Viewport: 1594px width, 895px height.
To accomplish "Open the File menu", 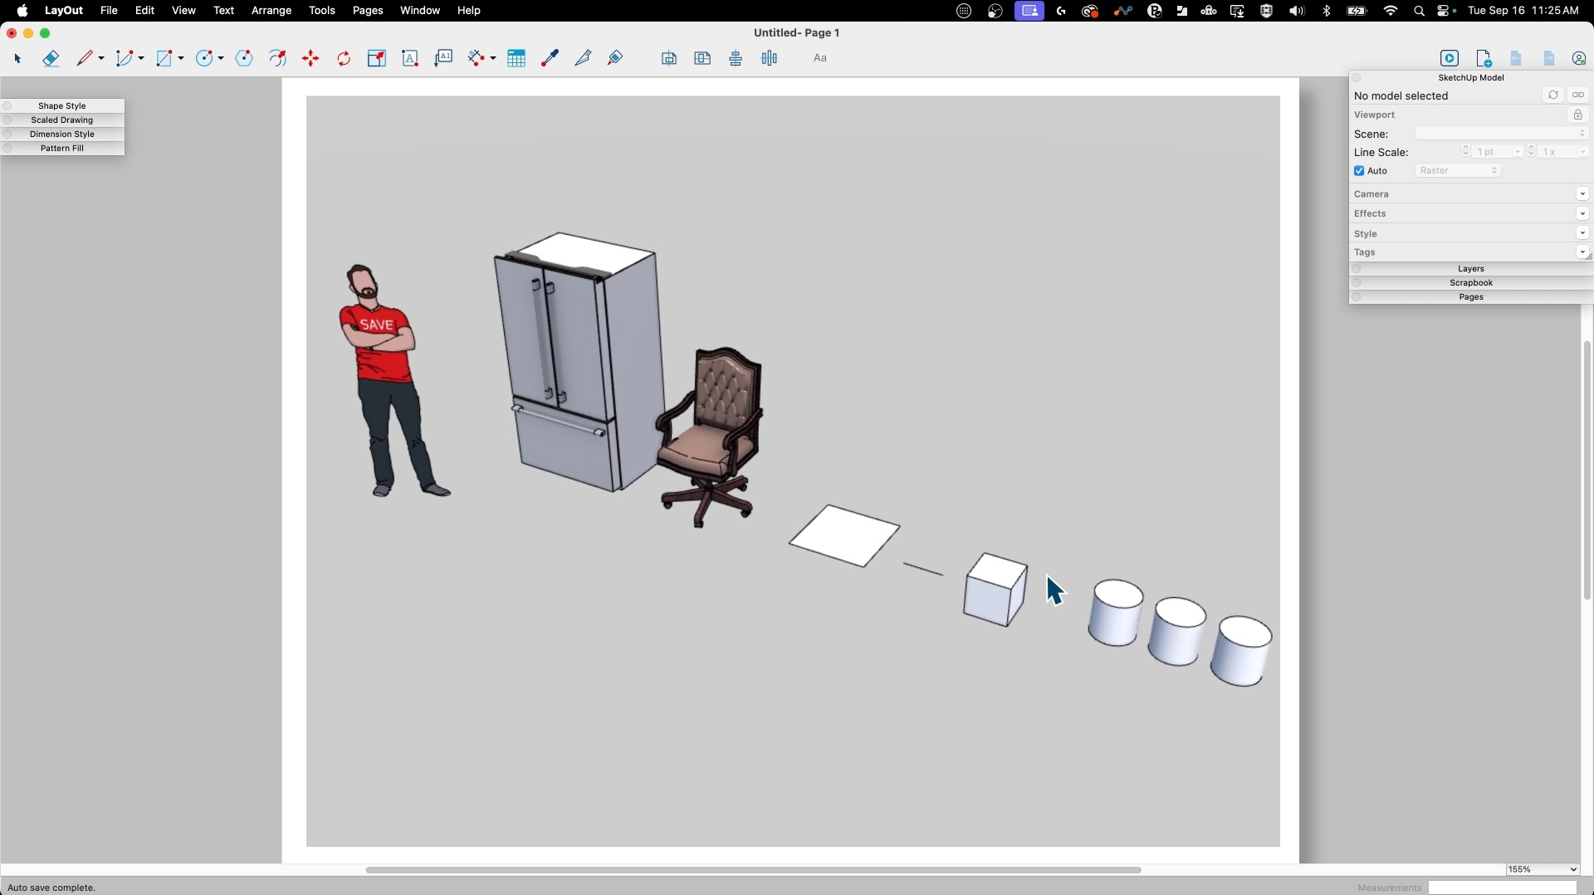I will tap(109, 11).
